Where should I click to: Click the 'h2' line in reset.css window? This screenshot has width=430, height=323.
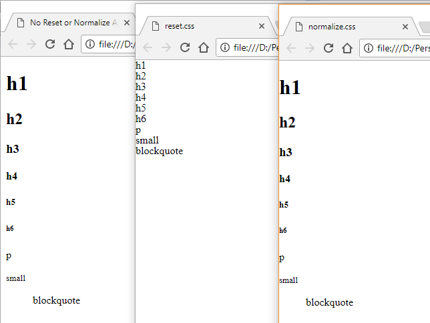tap(141, 76)
